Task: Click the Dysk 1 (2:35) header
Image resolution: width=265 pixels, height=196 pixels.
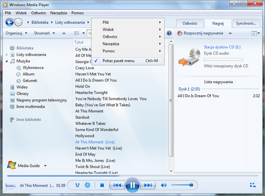Action: click(x=189, y=89)
